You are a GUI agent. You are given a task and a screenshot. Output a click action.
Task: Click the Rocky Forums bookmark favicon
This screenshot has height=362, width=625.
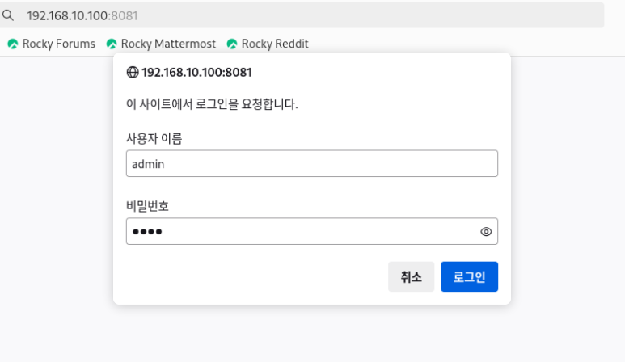(x=13, y=44)
